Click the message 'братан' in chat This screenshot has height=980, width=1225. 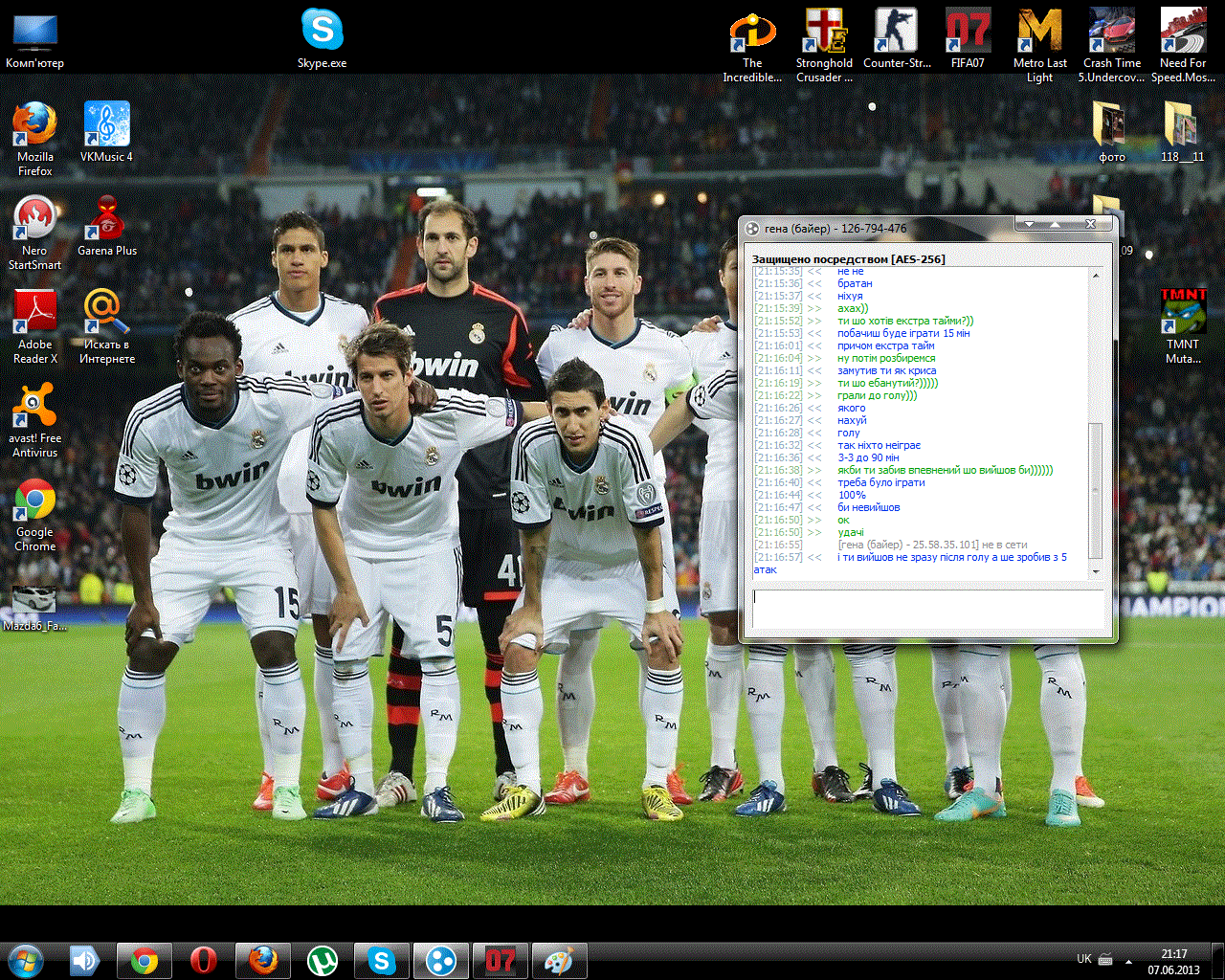[x=855, y=284]
